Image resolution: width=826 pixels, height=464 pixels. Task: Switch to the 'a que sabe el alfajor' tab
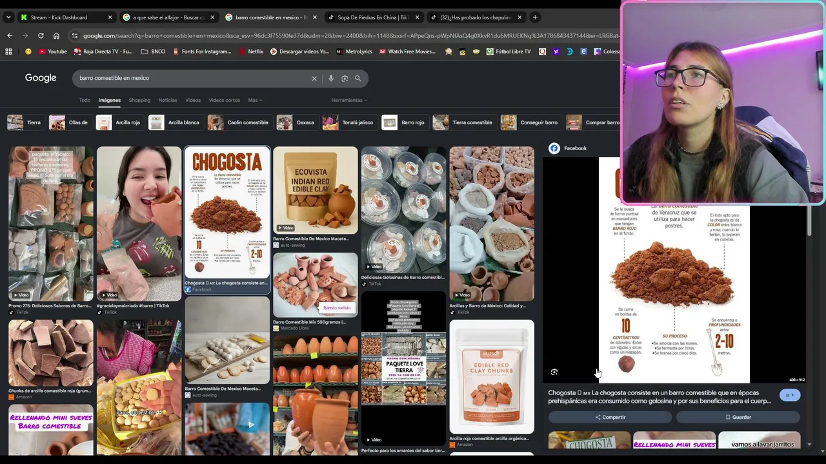coord(168,17)
